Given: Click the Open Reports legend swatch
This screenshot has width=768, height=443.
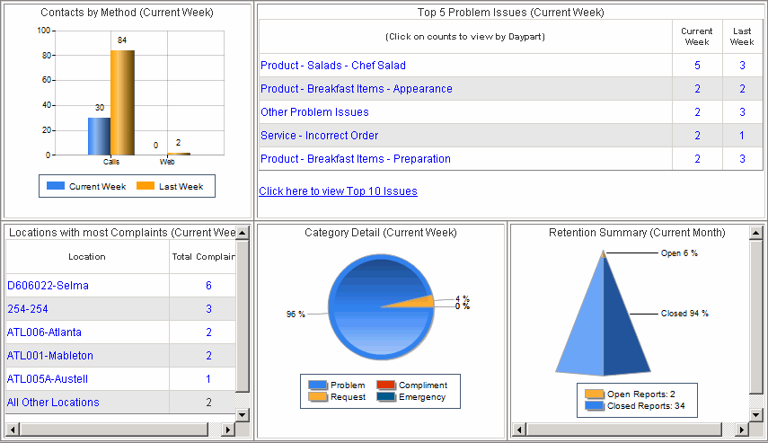Looking at the screenshot, I should (594, 394).
